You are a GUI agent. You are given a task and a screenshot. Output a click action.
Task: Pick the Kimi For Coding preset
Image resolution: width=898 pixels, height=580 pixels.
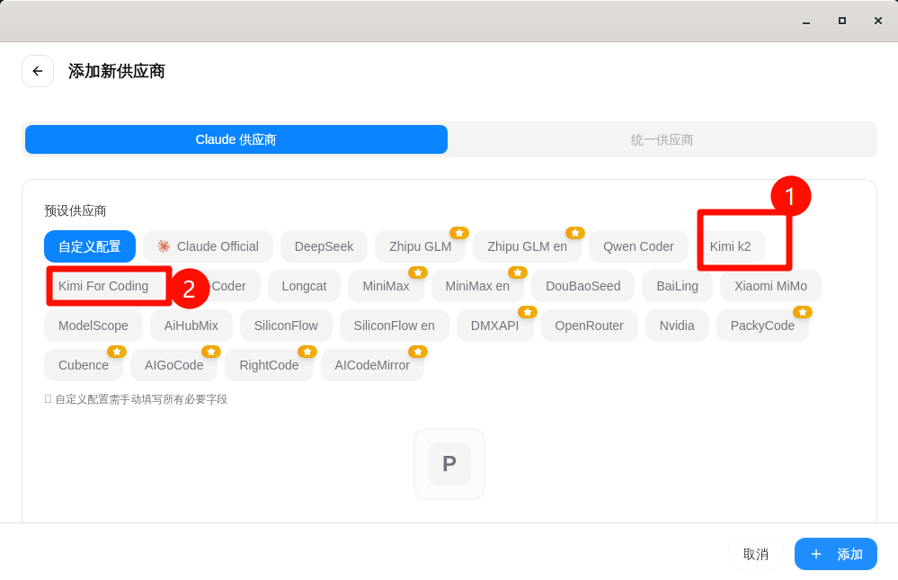(103, 286)
